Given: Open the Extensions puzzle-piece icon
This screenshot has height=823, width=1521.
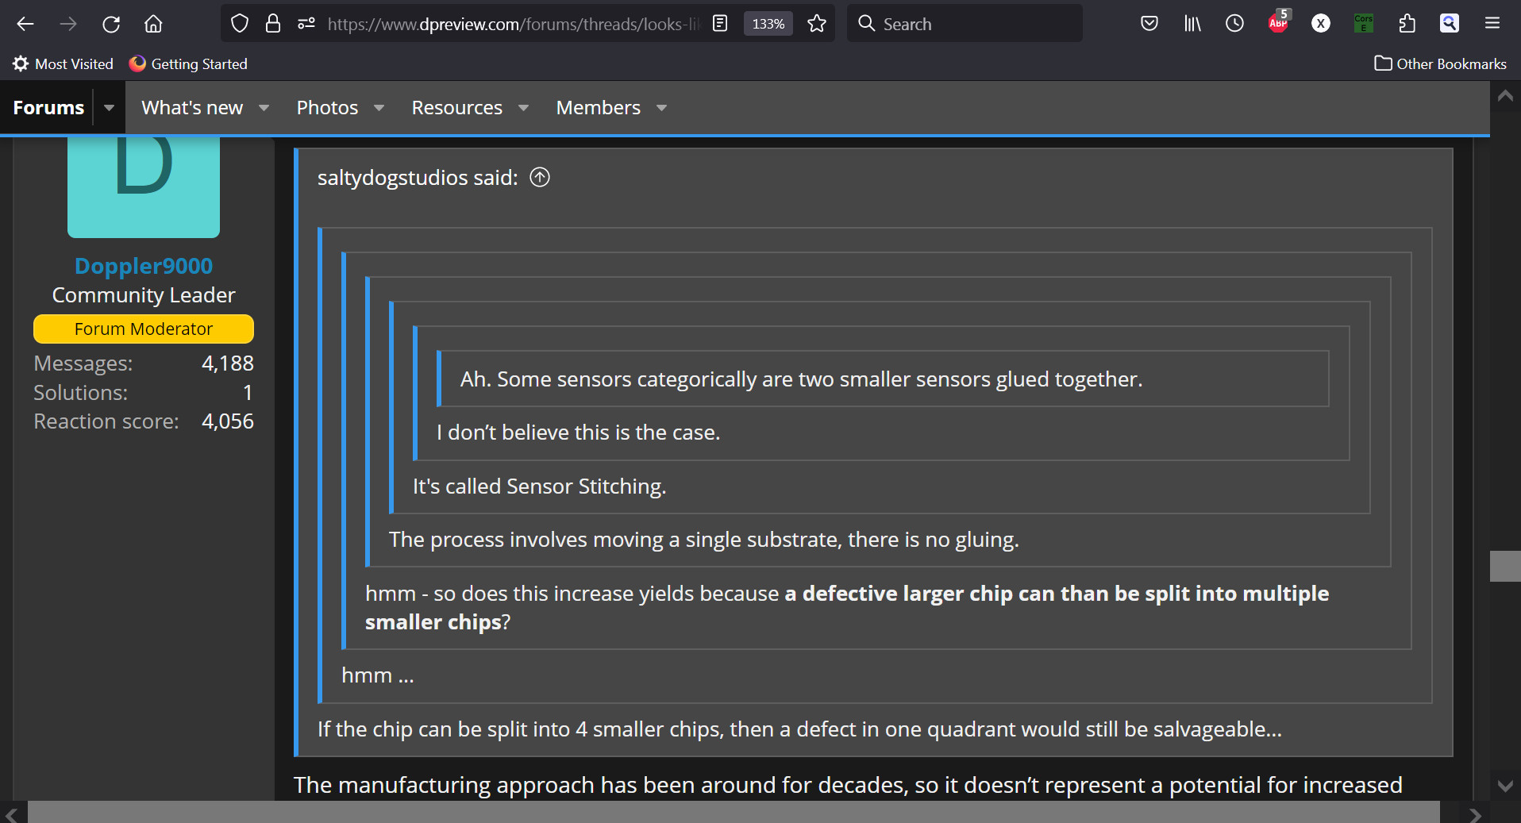Looking at the screenshot, I should click(x=1407, y=24).
